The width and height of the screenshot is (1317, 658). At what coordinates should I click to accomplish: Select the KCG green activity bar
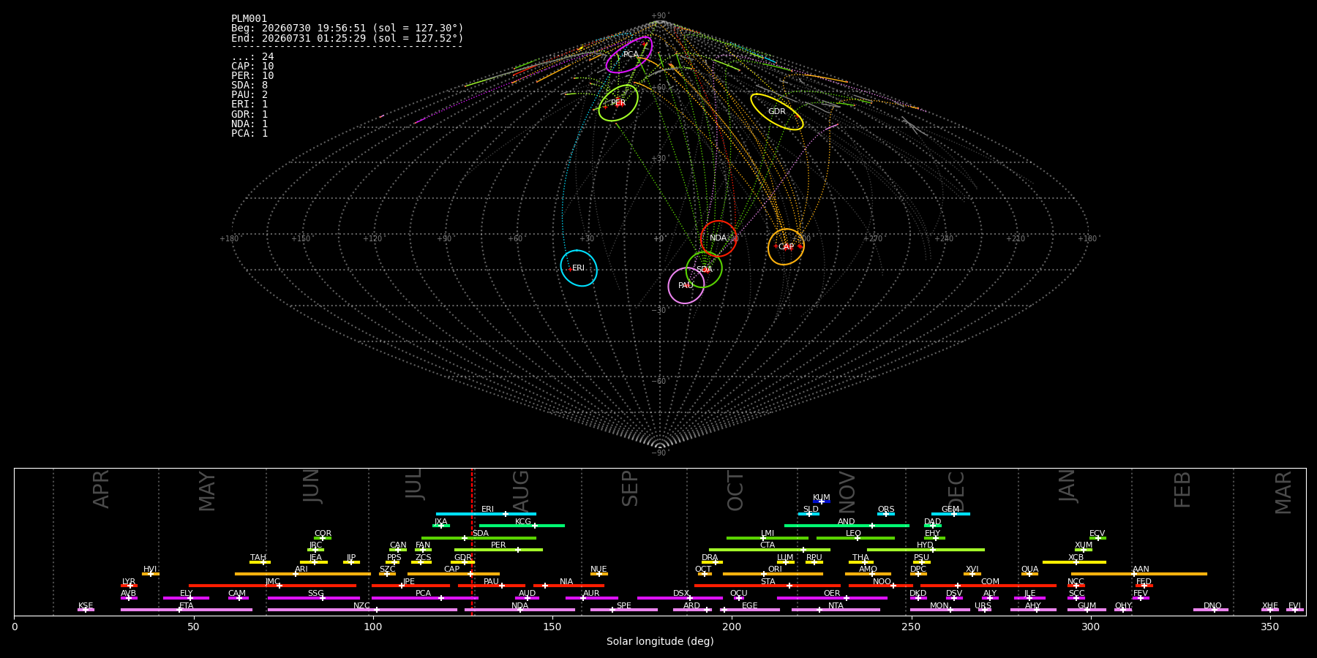point(522,526)
